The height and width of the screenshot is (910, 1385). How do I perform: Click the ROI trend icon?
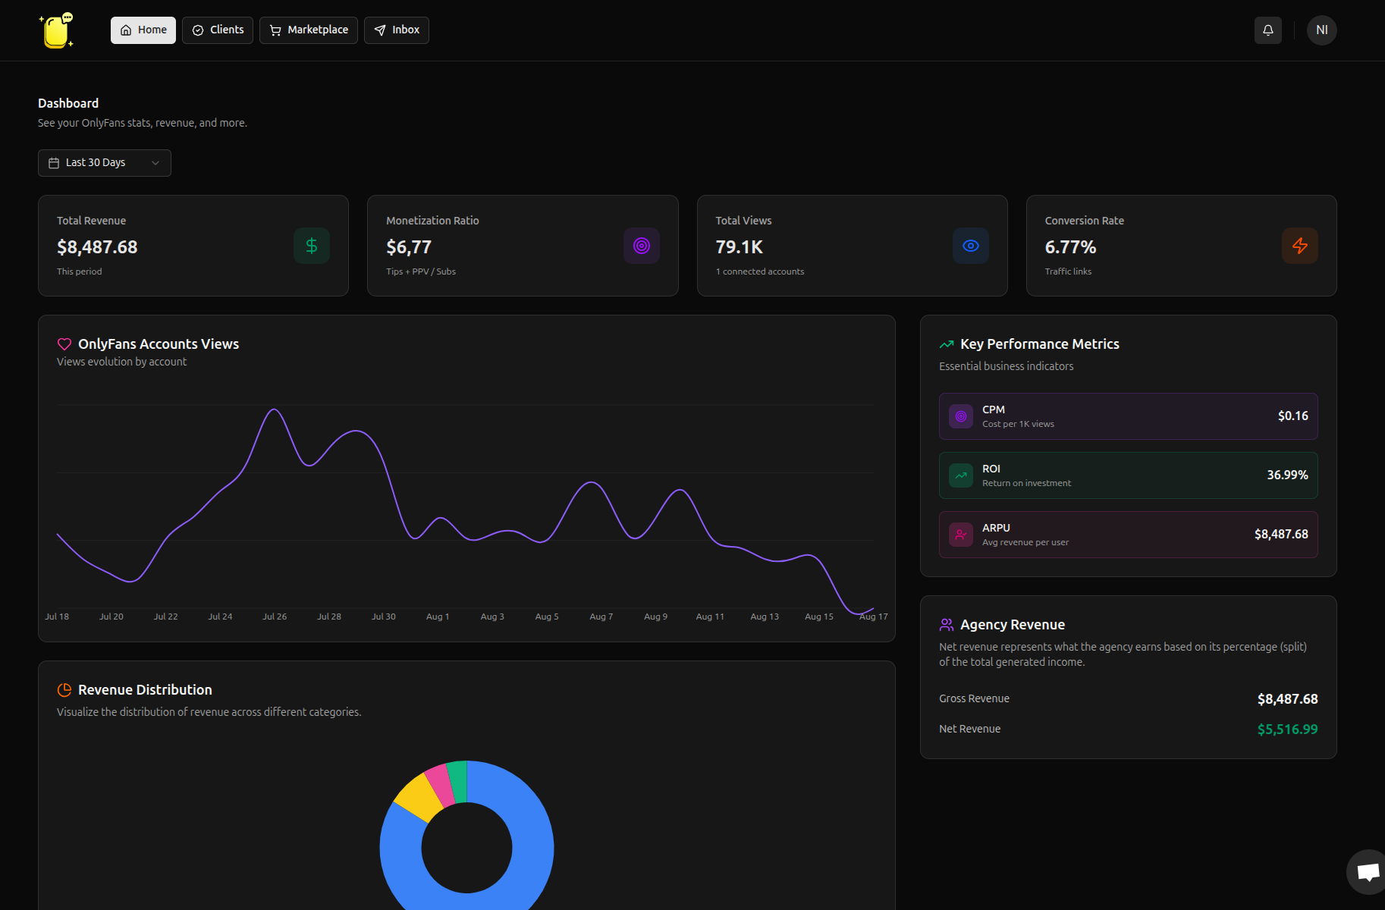[x=961, y=475]
